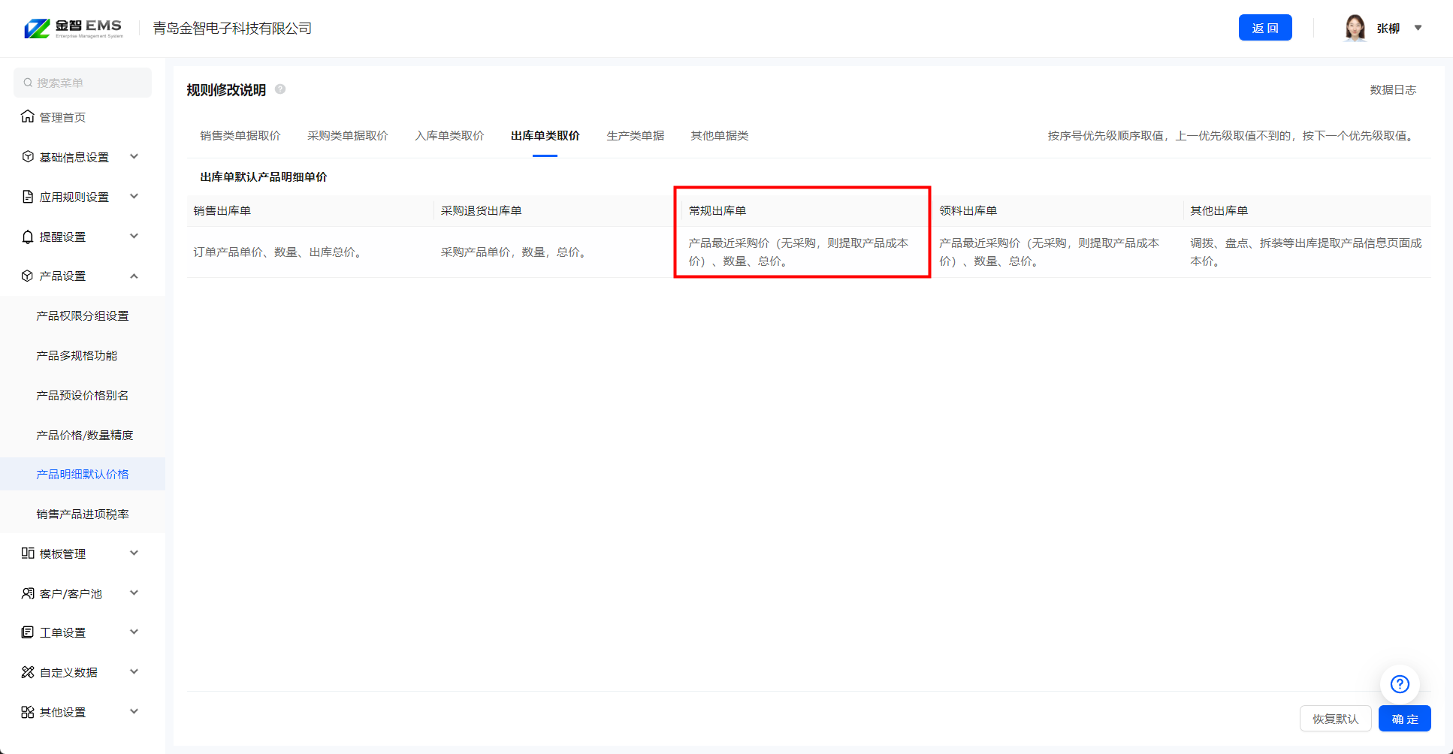This screenshot has height=754, width=1453.
Task: Click the bell icon beside 提醒设置
Action: 28,236
